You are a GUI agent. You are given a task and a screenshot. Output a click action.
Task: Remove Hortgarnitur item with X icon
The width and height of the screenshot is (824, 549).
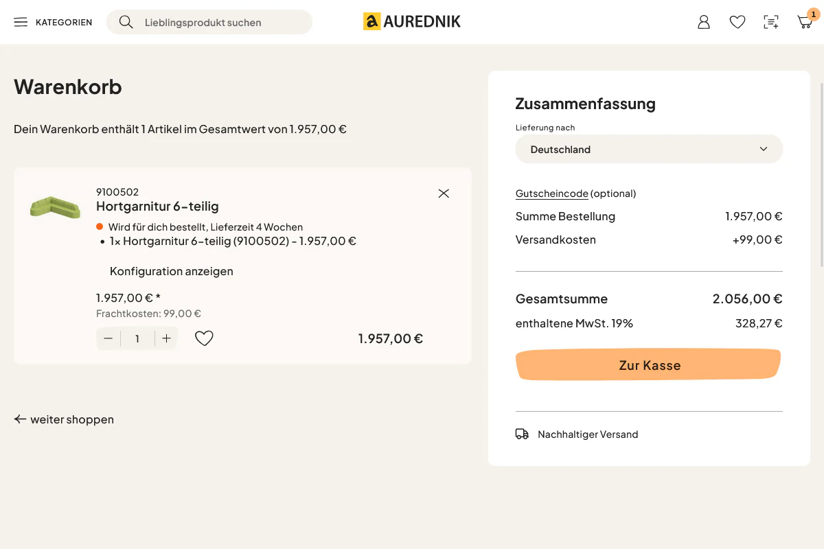[444, 194]
